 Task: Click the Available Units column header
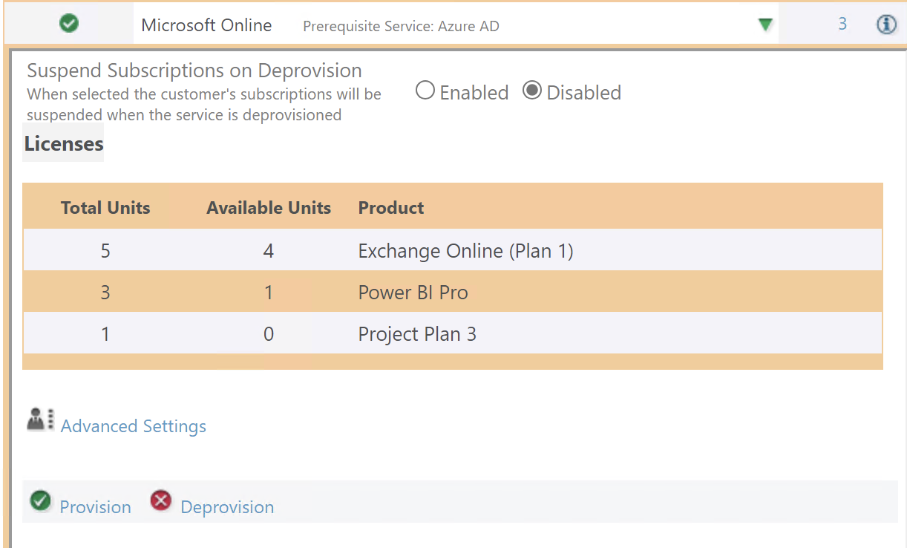pos(269,208)
